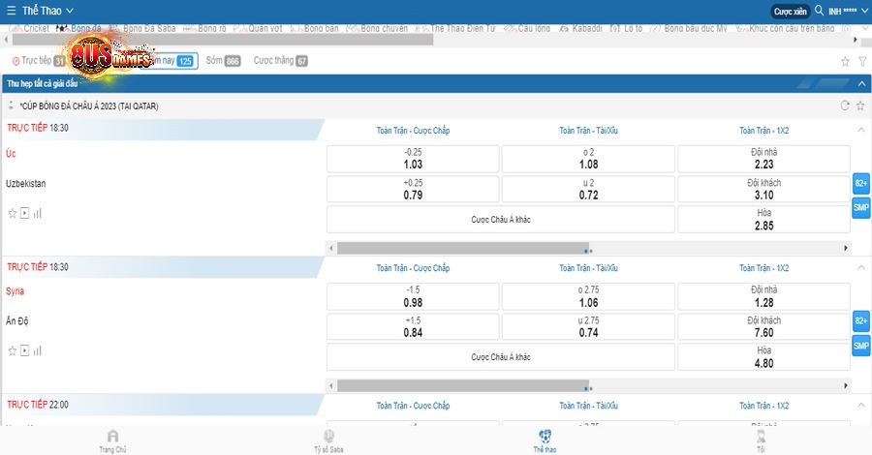Toggle the favorite star for the Asian Cup league
Image resolution: width=872 pixels, height=455 pixels.
pyautogui.click(x=860, y=106)
